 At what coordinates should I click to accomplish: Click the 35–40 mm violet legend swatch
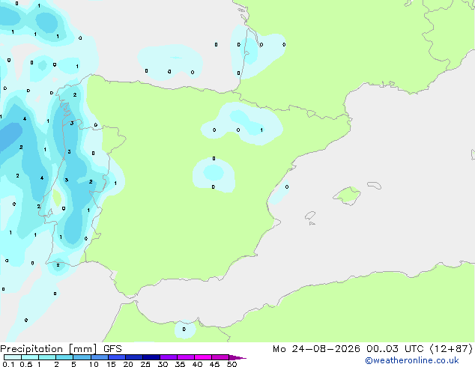[x=185, y=357]
